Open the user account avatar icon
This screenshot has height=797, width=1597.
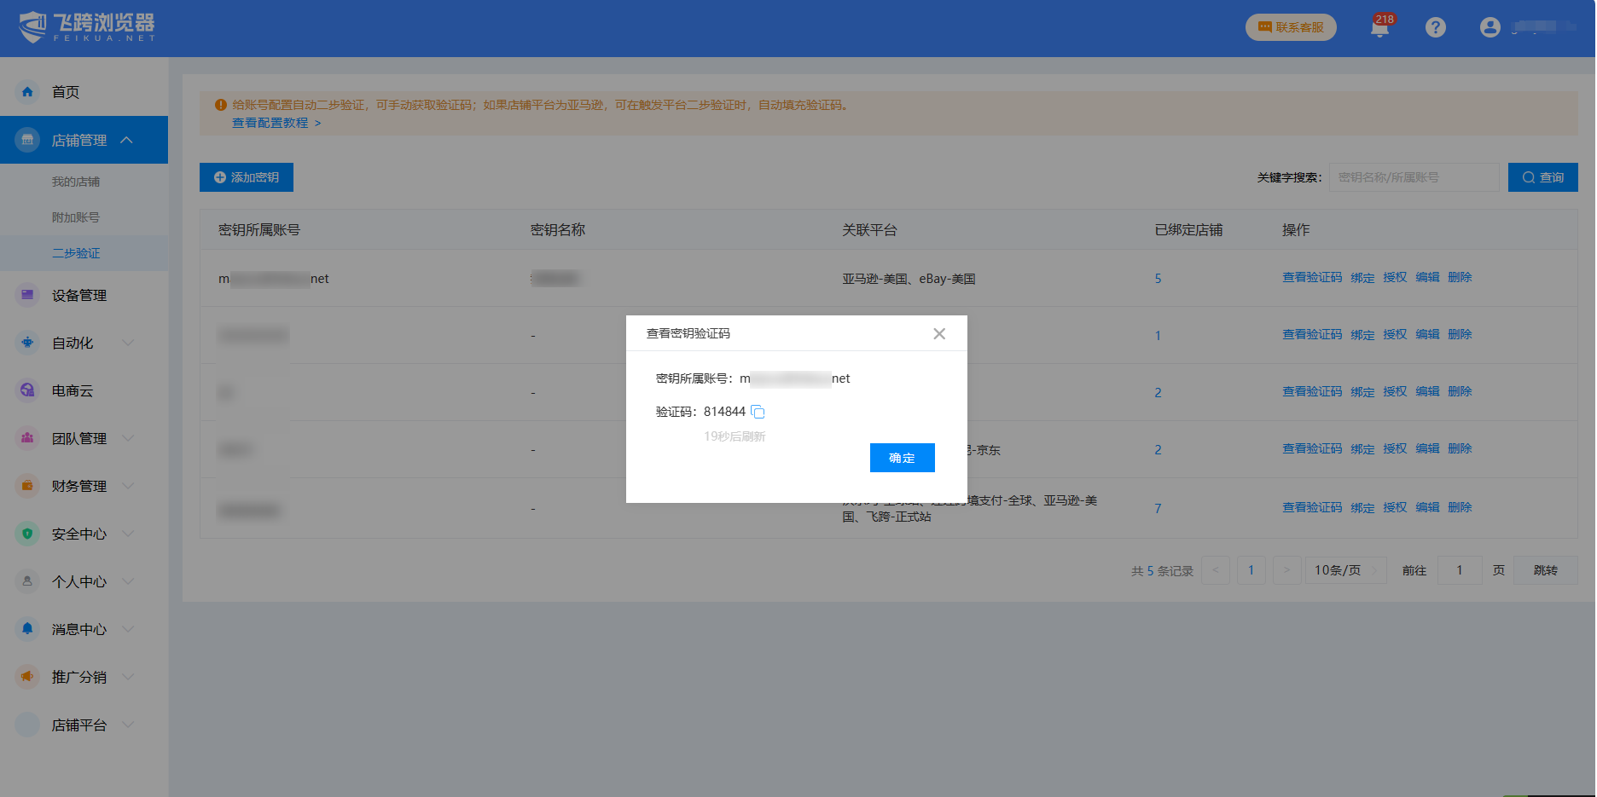point(1490,27)
